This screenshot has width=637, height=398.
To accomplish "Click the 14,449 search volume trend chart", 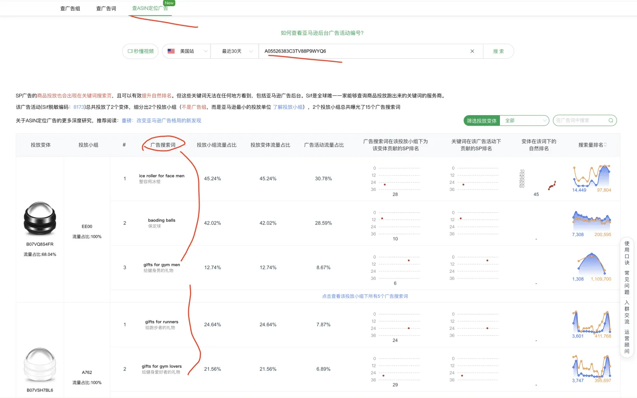I will point(592,178).
